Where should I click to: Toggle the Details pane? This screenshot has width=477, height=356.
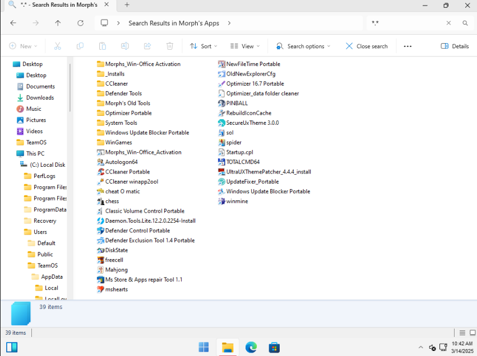click(455, 46)
